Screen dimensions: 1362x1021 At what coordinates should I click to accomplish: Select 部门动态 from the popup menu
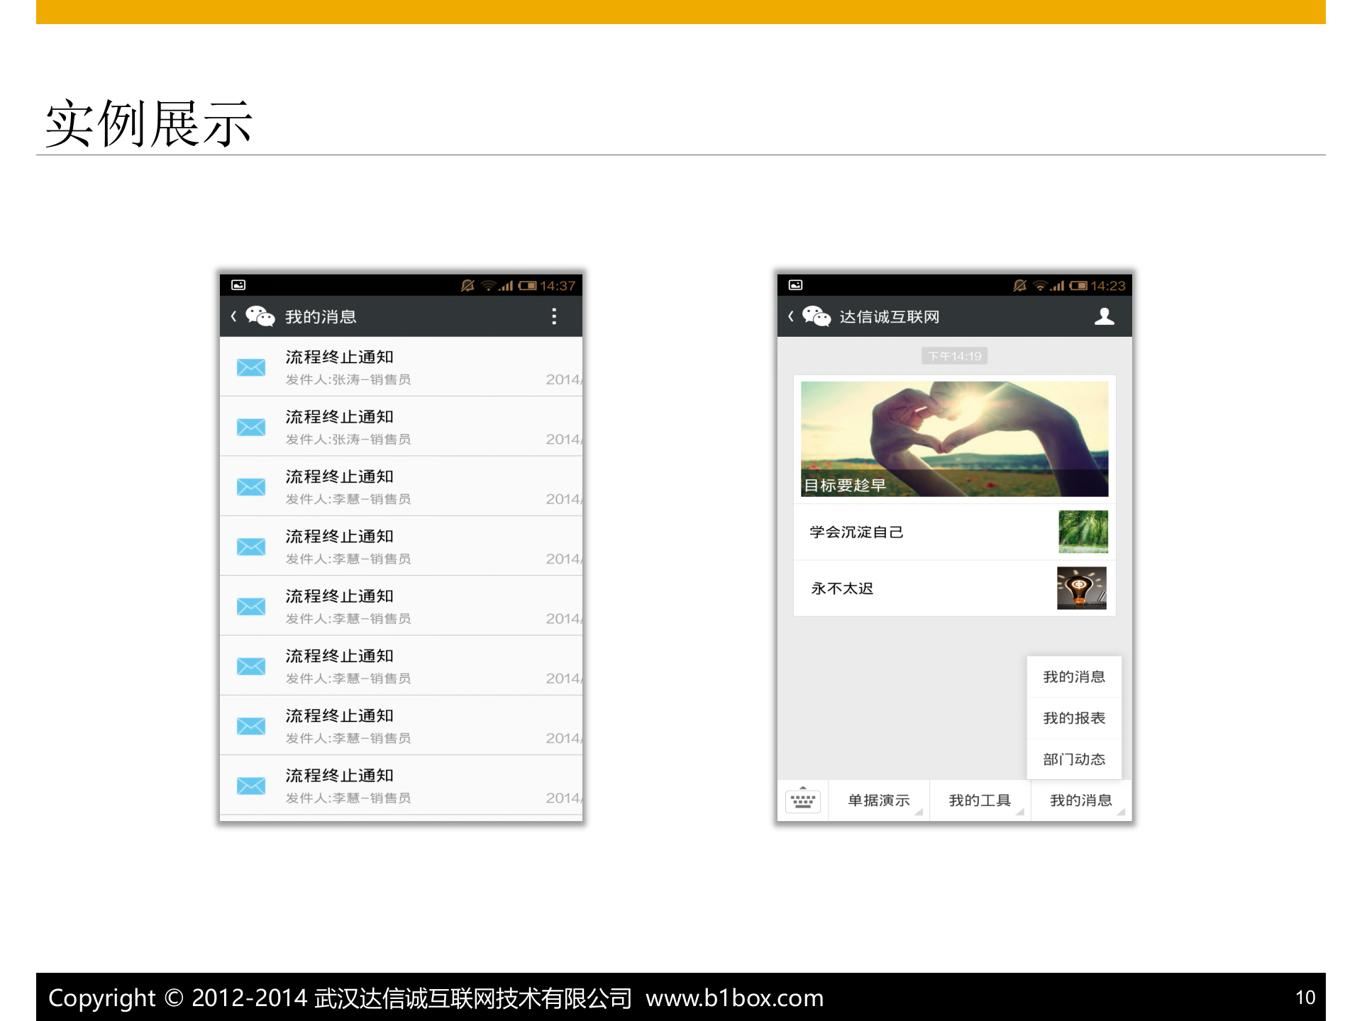[x=1073, y=759]
